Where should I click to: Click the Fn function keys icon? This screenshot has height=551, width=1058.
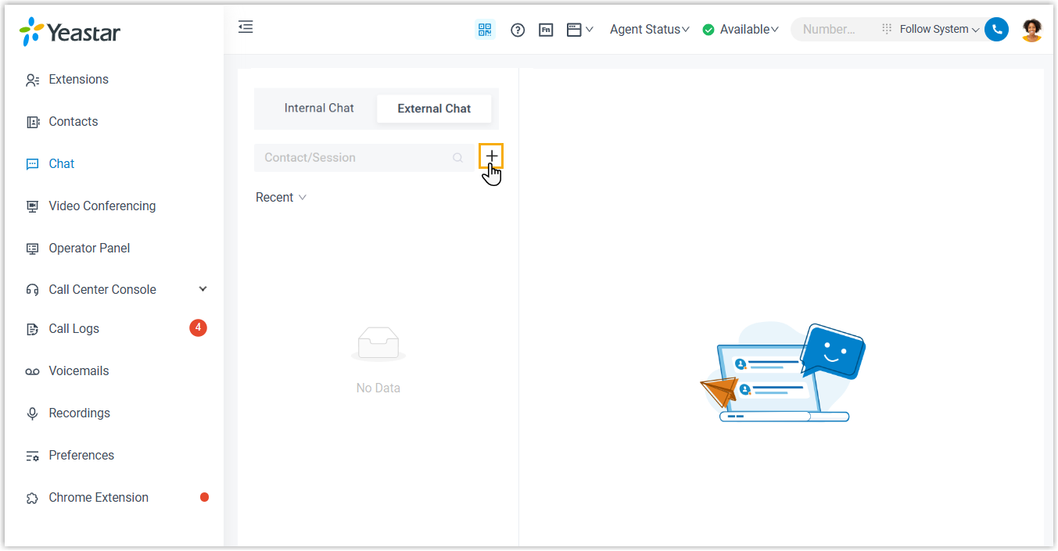coord(546,30)
